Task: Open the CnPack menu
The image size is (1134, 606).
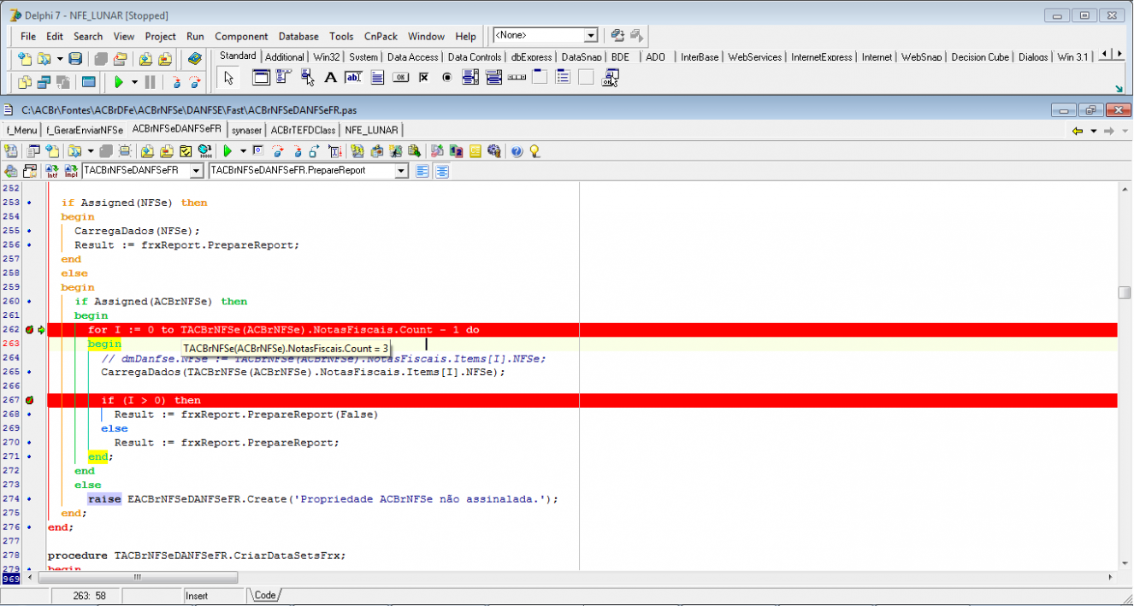Action: click(381, 37)
